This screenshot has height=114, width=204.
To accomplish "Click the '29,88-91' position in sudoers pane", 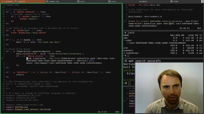I will (185, 28).
